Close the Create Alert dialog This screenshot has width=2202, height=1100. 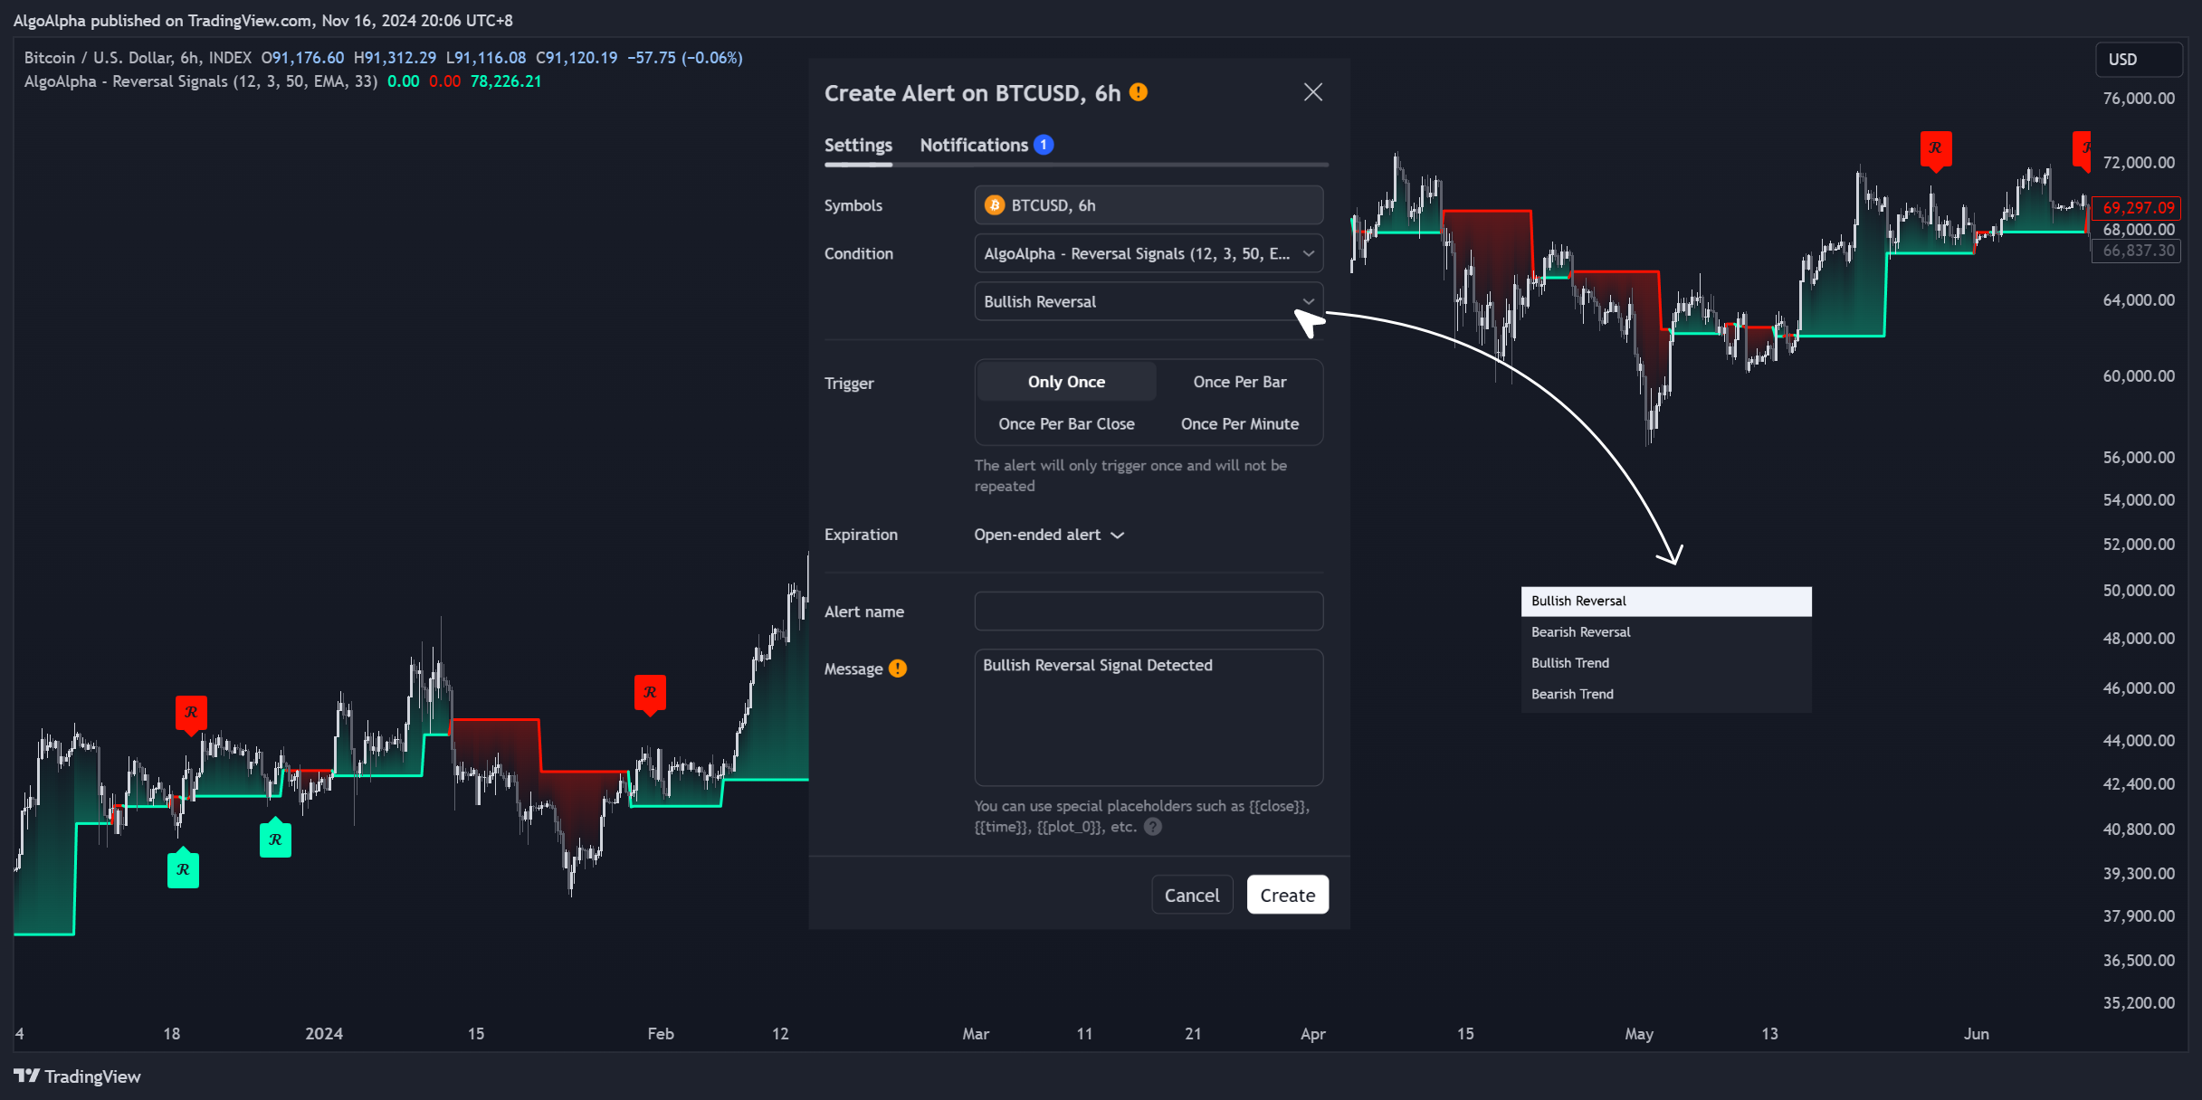(1312, 92)
